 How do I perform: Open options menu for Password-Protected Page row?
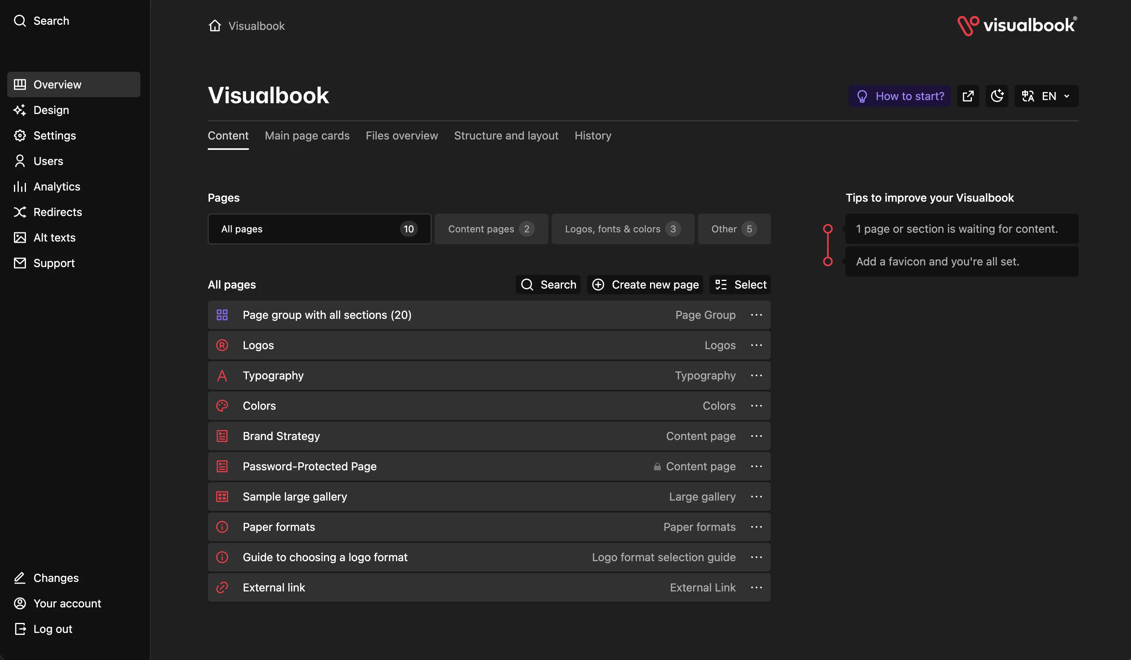pos(756,466)
